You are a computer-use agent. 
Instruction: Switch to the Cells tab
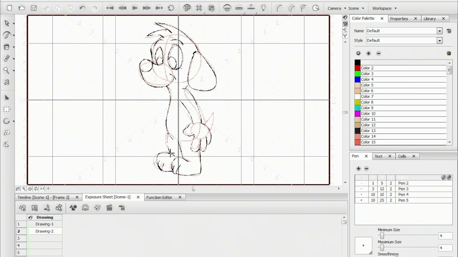click(x=402, y=156)
